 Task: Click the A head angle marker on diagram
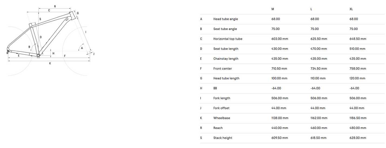[x=82, y=48]
